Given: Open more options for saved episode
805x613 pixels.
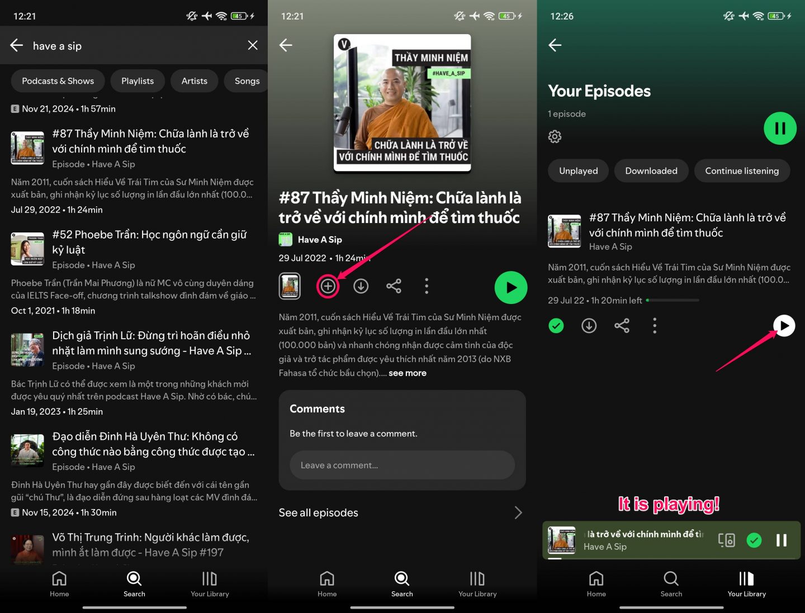Looking at the screenshot, I should [655, 325].
